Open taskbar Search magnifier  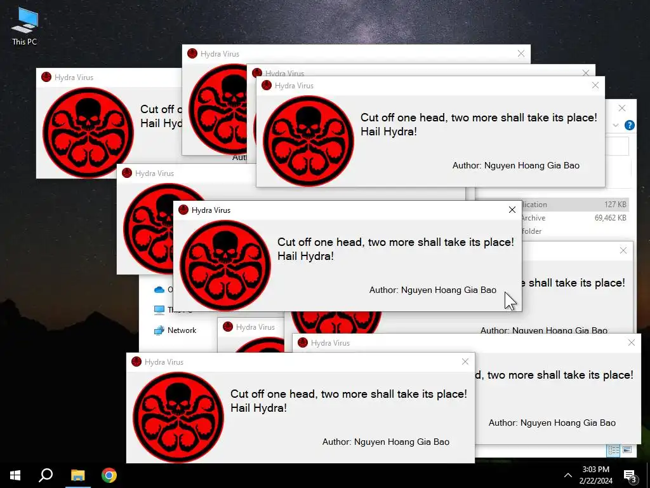[46, 475]
